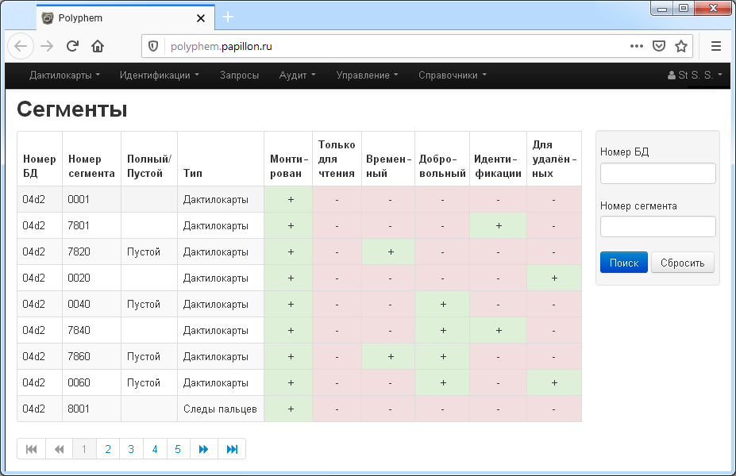Viewport: 736px width, 476px height.
Task: Click the Save to Pocket icon
Action: (658, 46)
